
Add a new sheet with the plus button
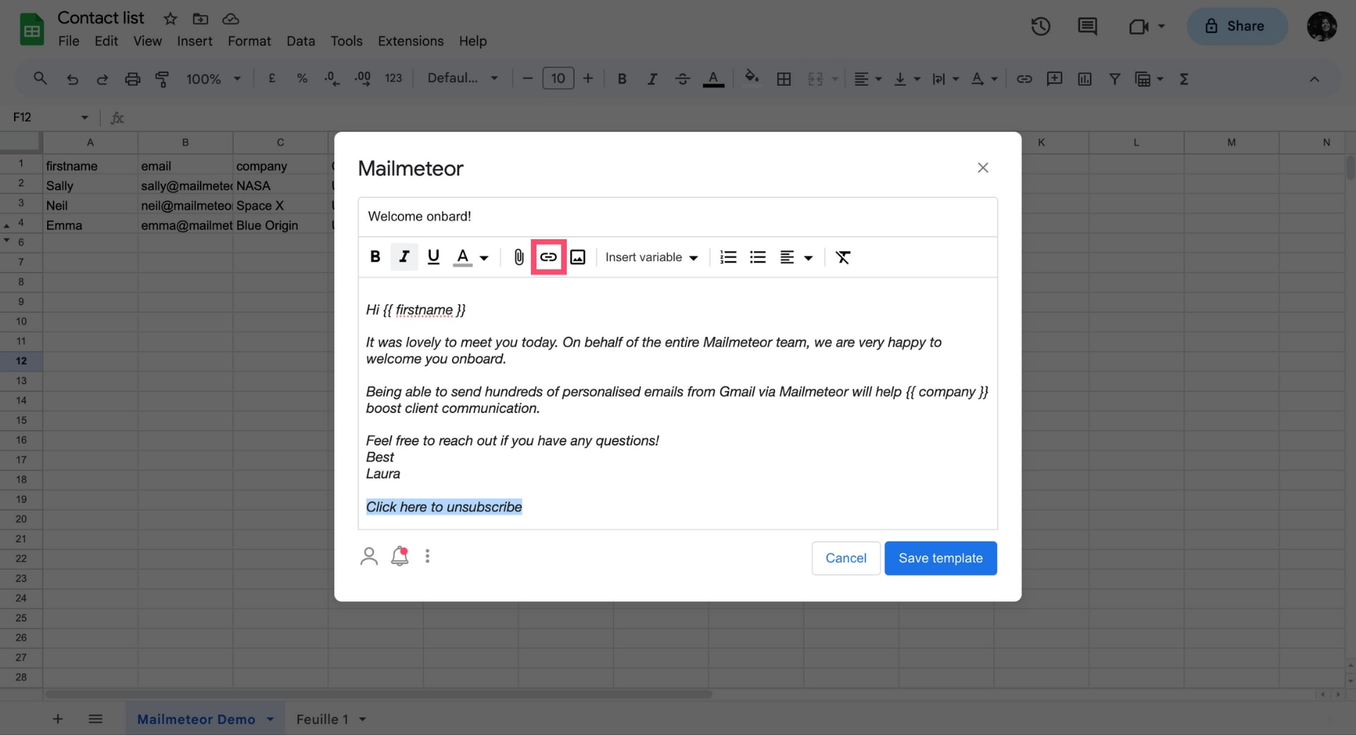[58, 719]
